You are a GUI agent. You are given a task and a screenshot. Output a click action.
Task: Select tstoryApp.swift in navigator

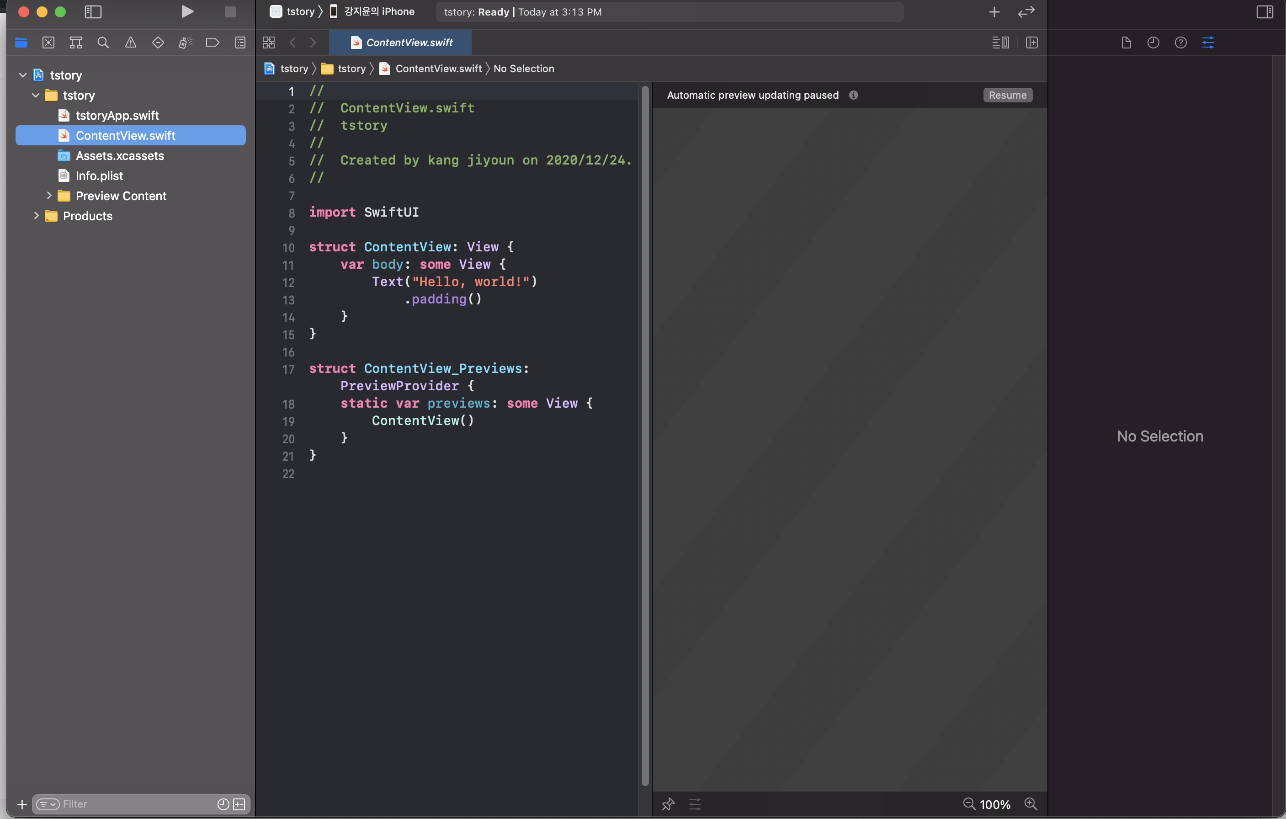point(117,115)
